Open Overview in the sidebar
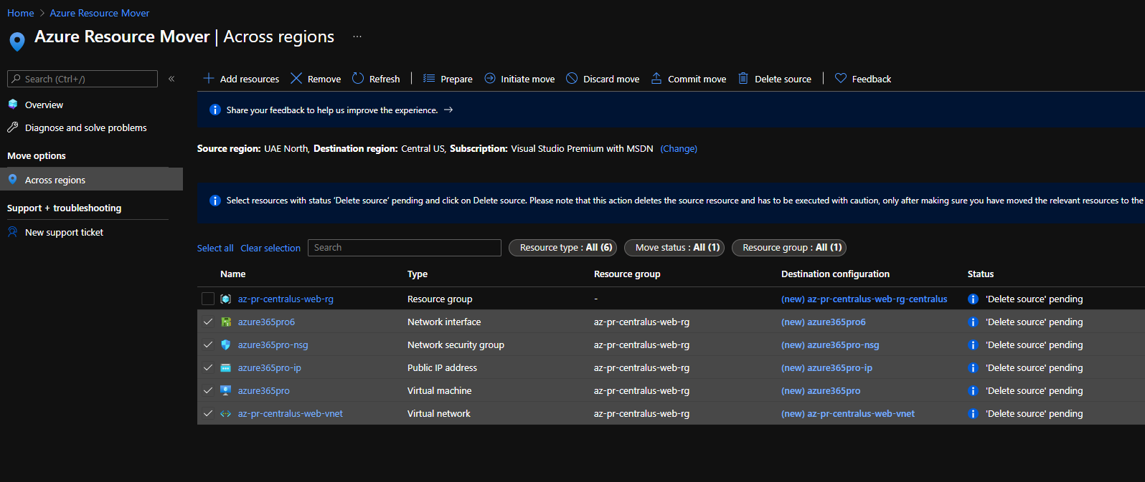 44,105
